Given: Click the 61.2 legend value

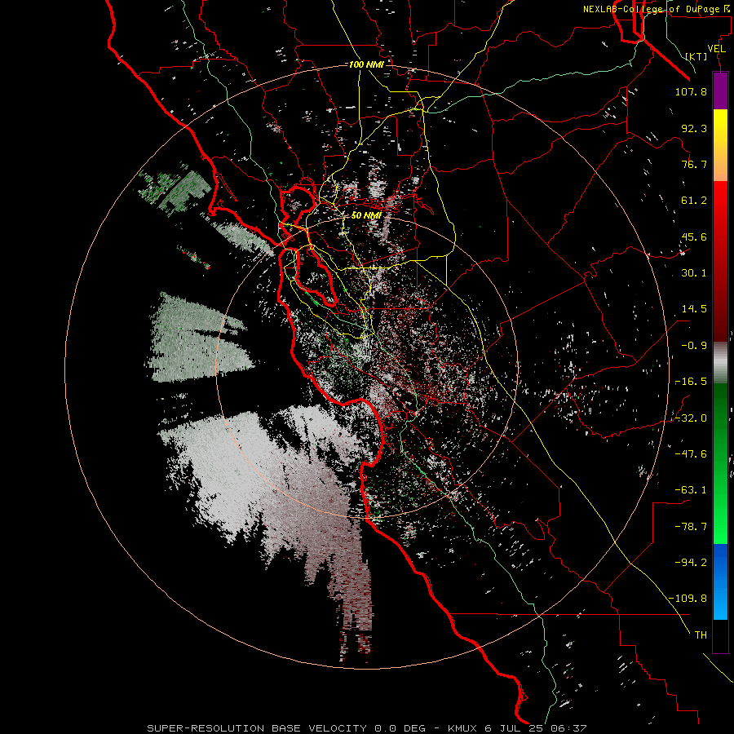Looking at the screenshot, I should coord(694,201).
